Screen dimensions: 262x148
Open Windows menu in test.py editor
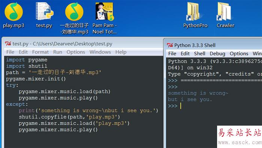point(100,52)
